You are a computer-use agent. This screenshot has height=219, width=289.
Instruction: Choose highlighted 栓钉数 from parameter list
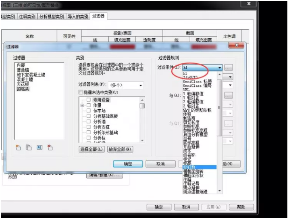pyautogui.click(x=200, y=167)
